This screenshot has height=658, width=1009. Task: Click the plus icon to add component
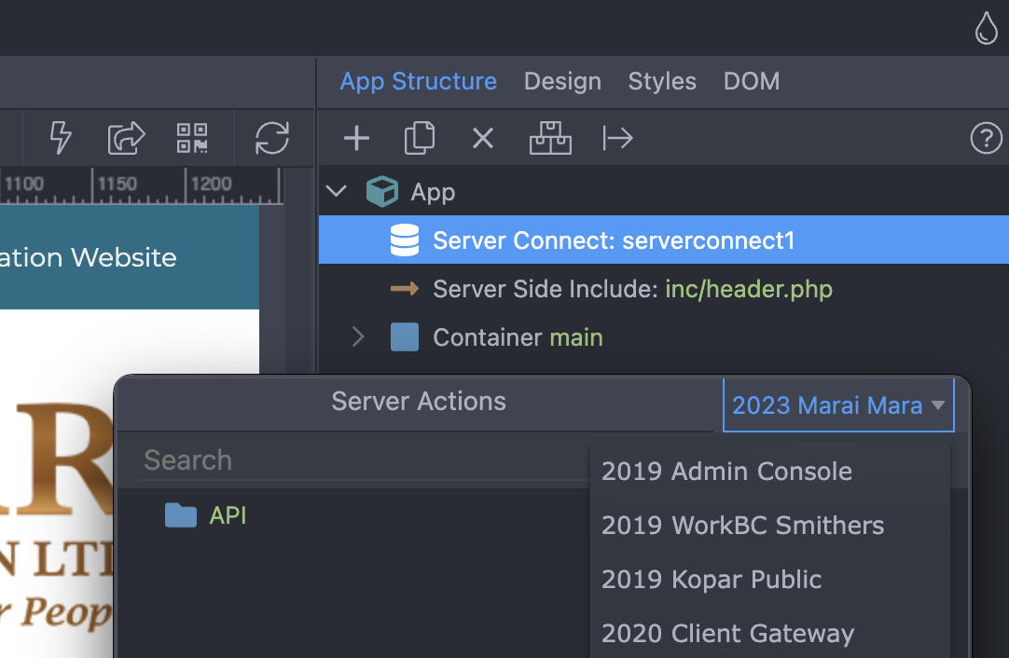(x=356, y=139)
